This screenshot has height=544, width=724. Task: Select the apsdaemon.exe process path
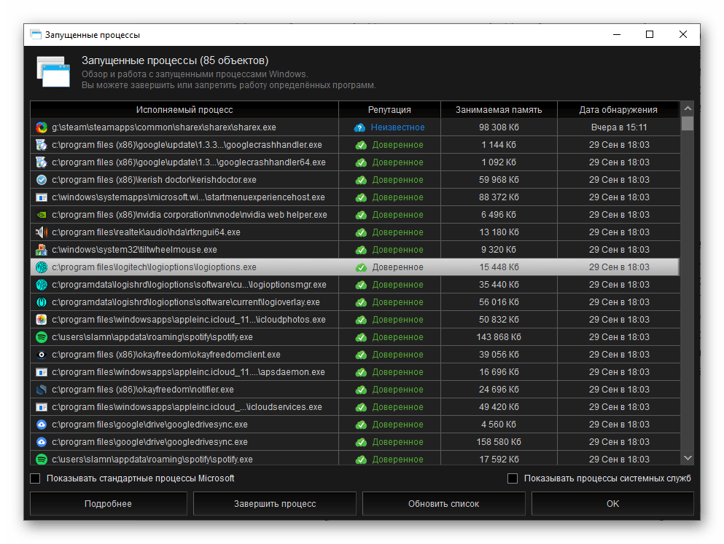188,372
